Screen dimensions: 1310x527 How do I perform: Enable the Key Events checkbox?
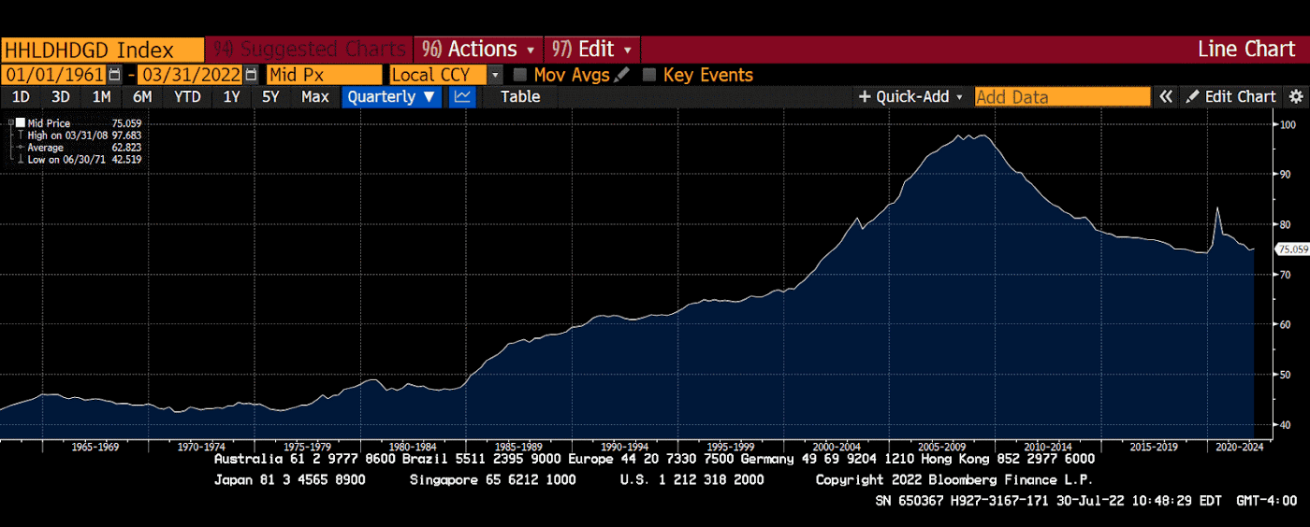[649, 75]
